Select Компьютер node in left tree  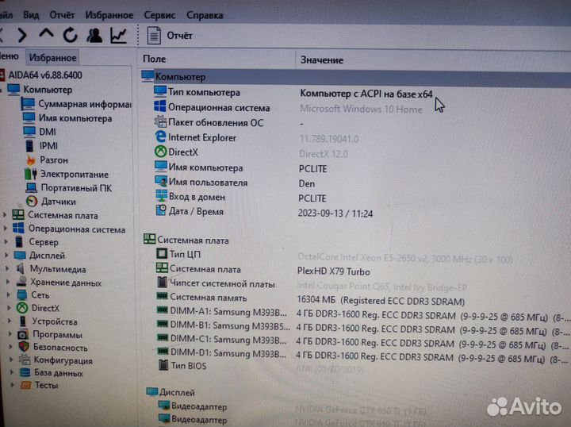tap(48, 90)
